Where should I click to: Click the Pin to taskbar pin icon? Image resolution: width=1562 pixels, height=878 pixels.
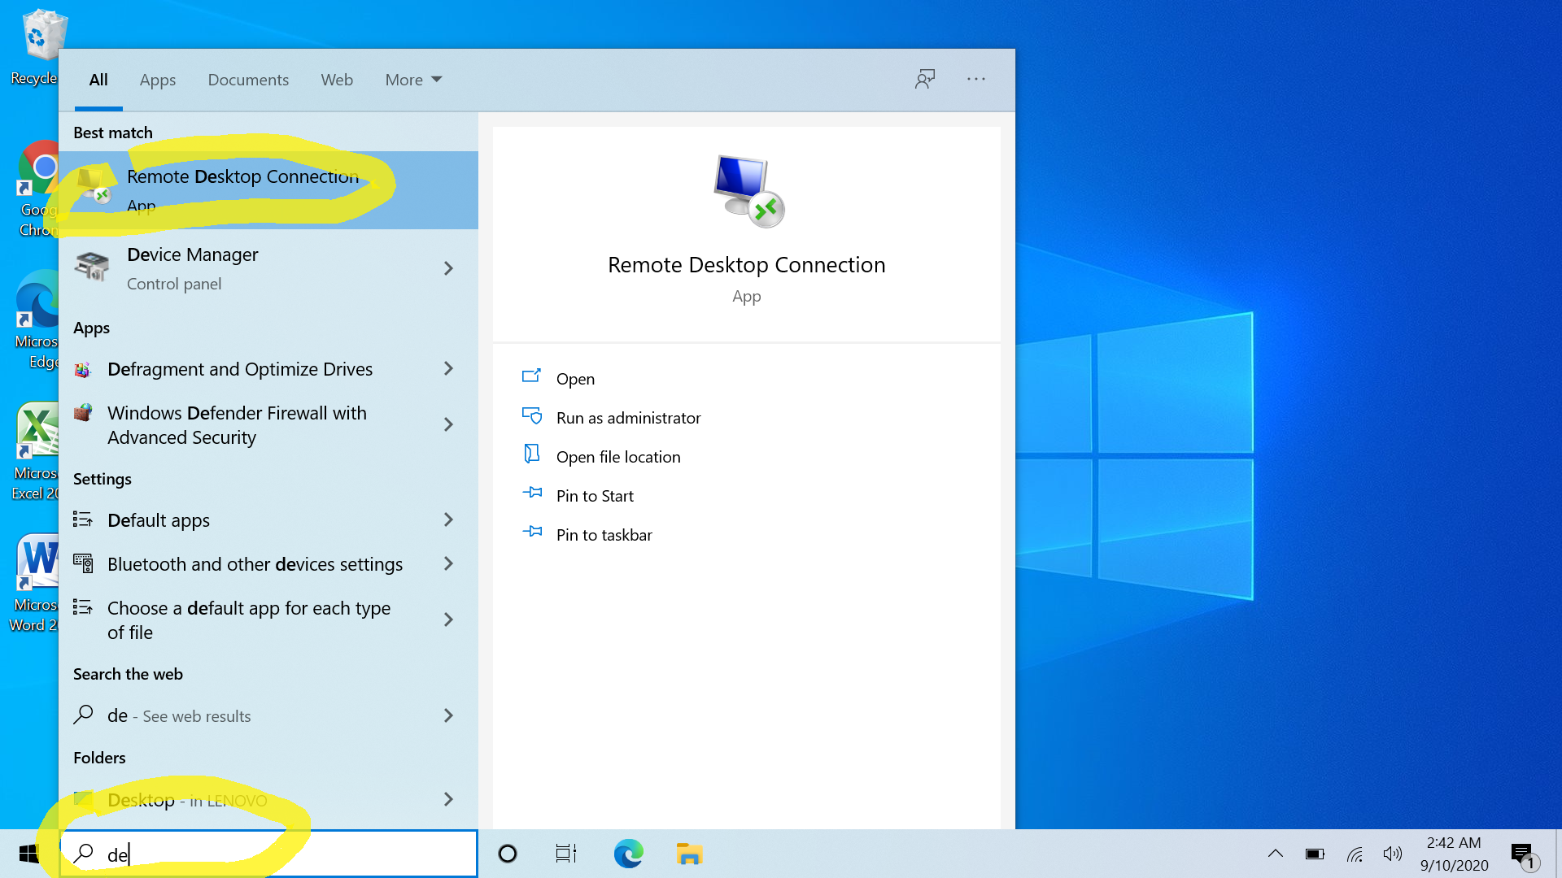[x=532, y=532]
